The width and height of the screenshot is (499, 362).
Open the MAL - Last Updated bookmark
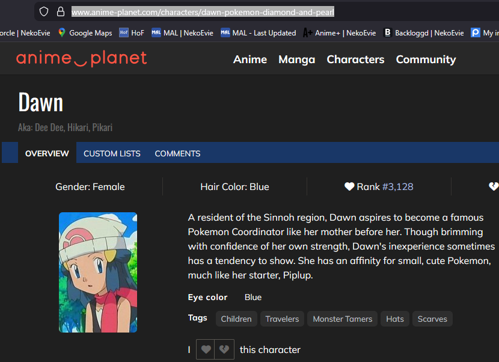[x=259, y=33]
